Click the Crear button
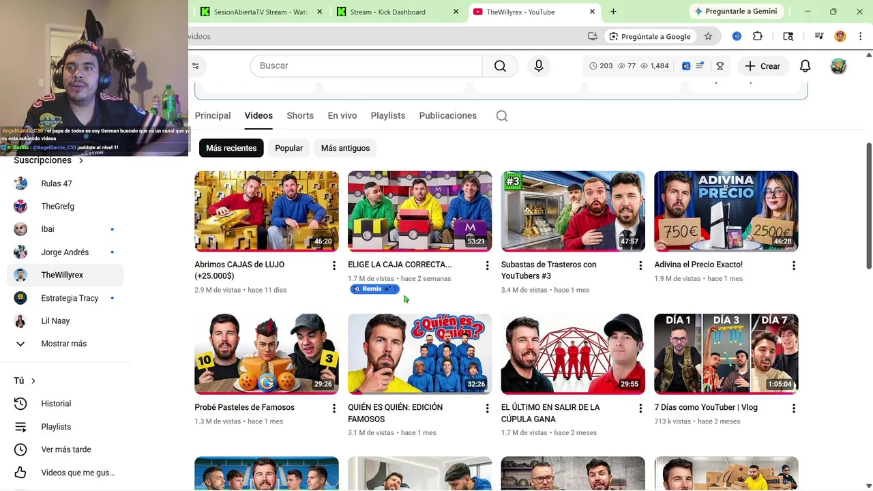 click(x=763, y=66)
